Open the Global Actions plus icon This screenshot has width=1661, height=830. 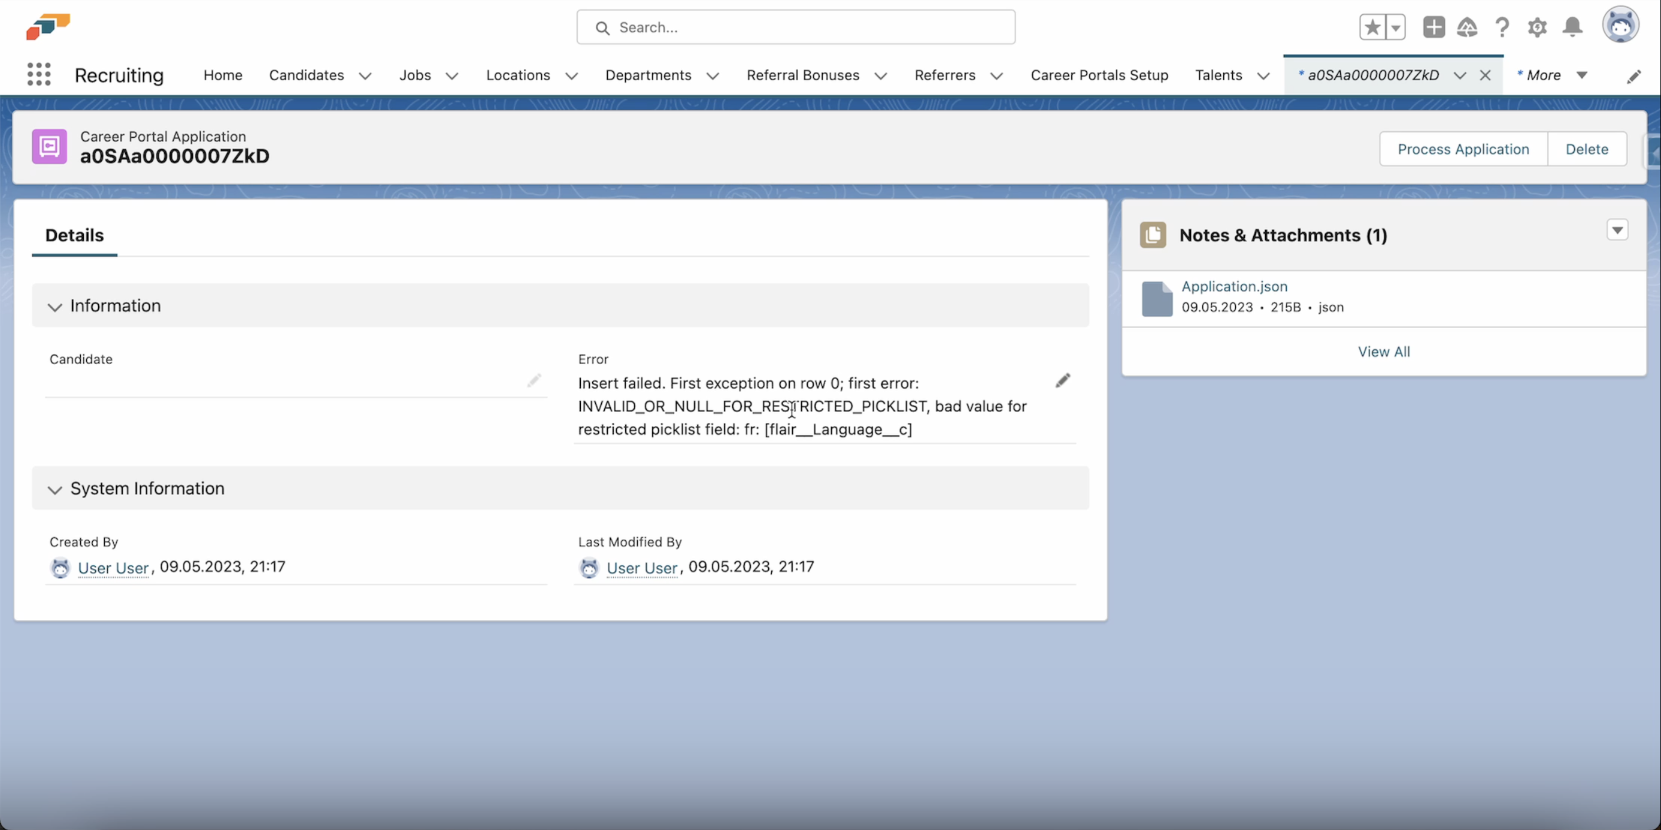pyautogui.click(x=1433, y=27)
